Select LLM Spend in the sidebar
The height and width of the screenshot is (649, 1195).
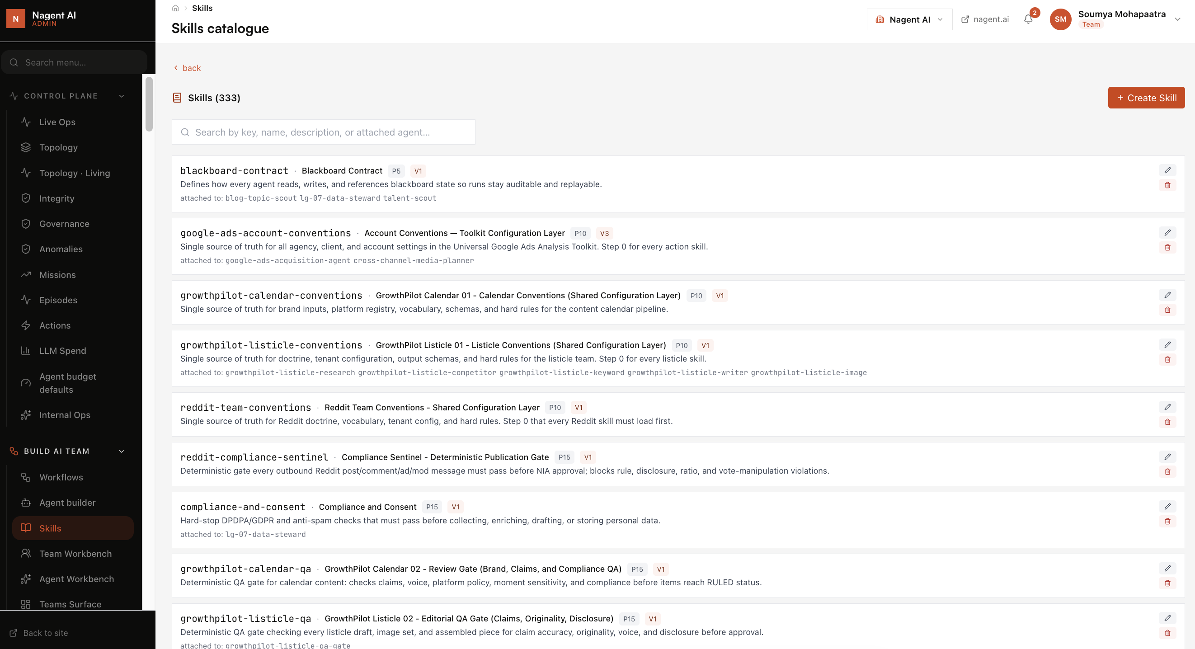[73, 351]
